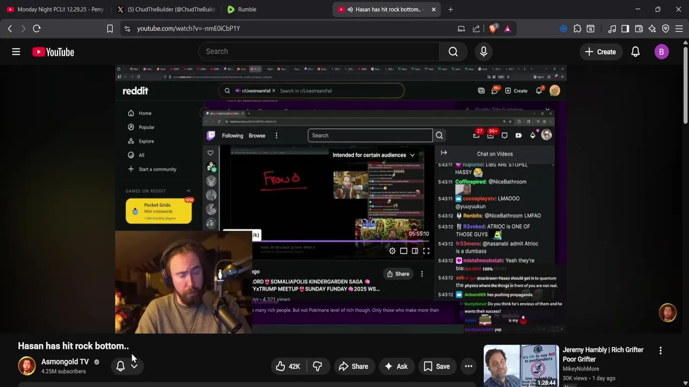Viewport: 689px width, 387px height.
Task: Click the 4.25M subscribers text
Action: click(x=64, y=371)
